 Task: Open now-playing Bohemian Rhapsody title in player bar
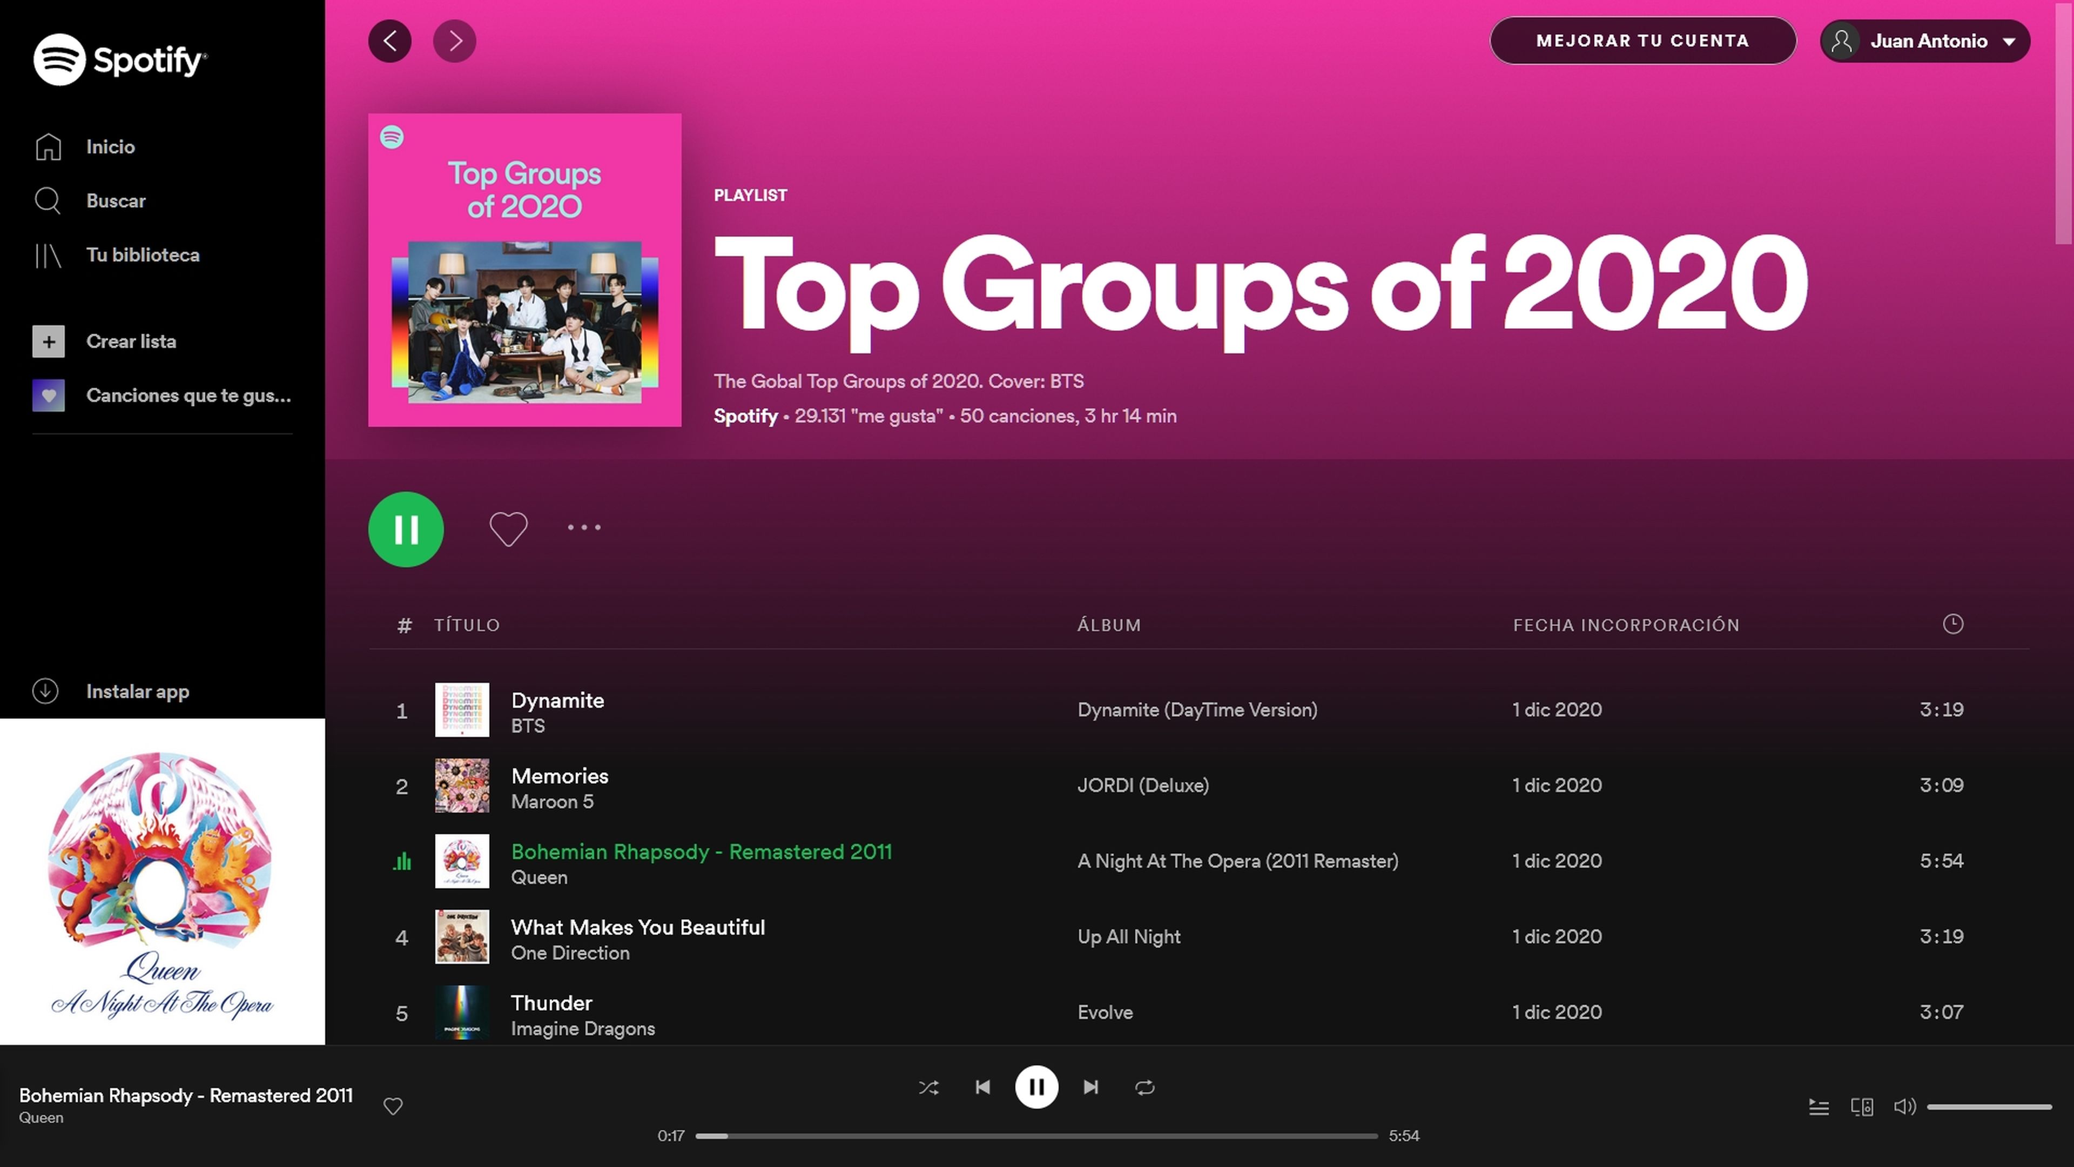(186, 1095)
